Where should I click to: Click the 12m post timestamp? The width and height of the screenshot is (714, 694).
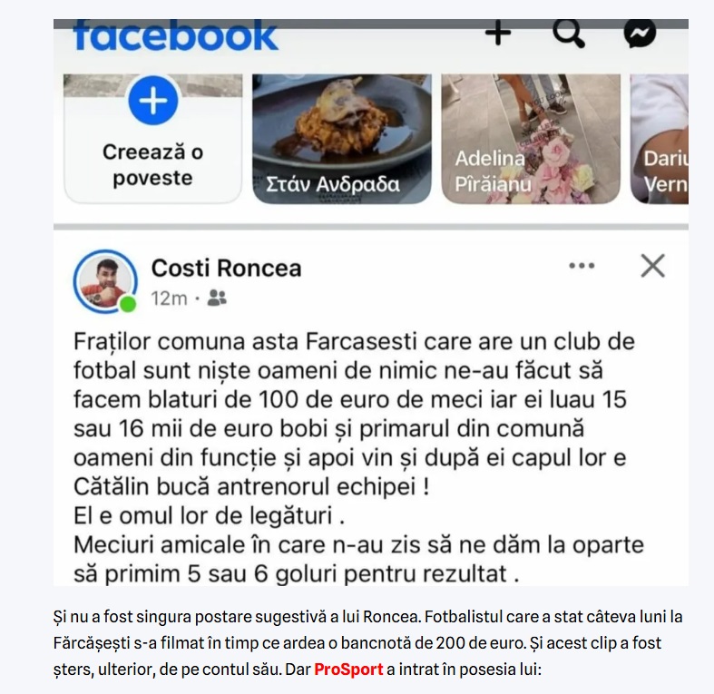click(169, 298)
